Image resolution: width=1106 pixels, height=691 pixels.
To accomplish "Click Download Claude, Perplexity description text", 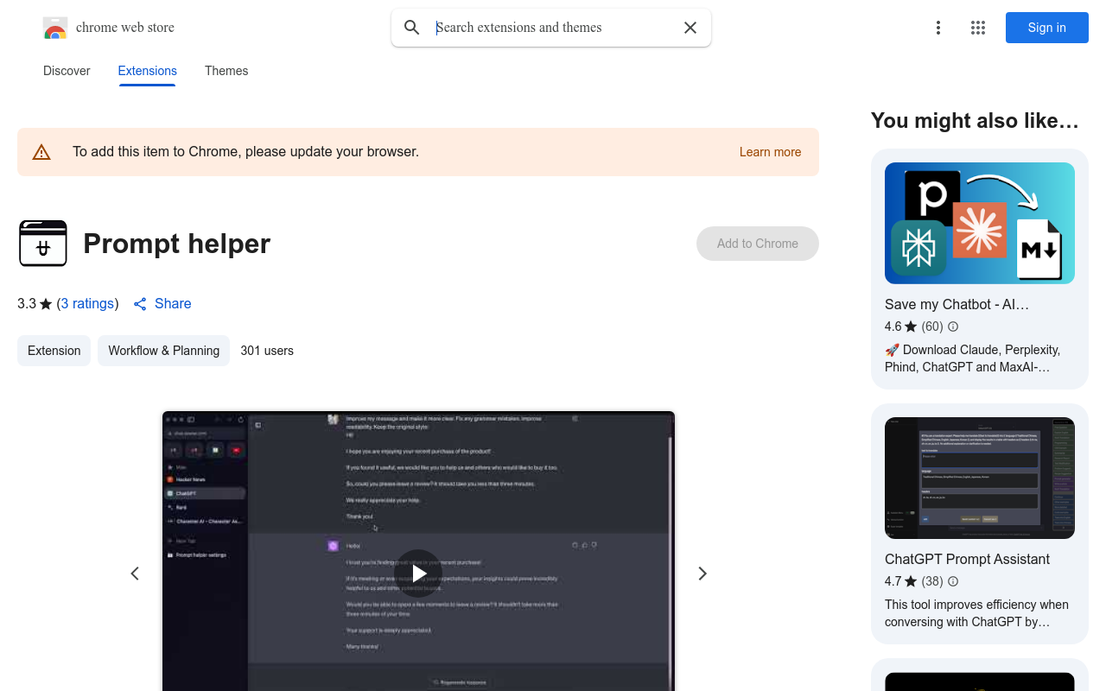I will pos(972,358).
